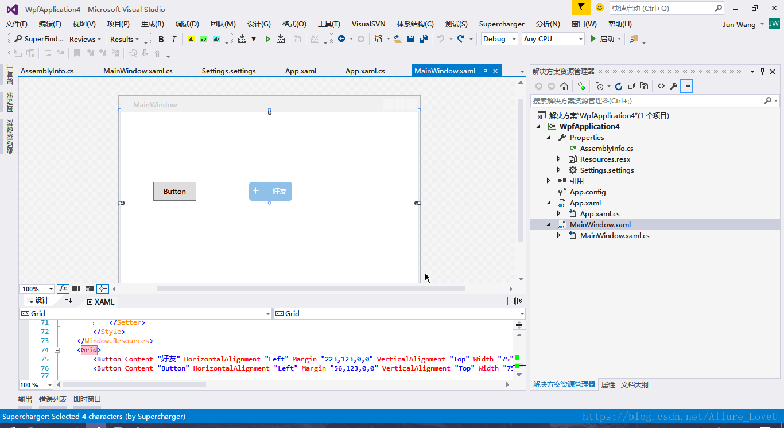Click the designer horizontal scrollbar

pyautogui.click(x=311, y=289)
